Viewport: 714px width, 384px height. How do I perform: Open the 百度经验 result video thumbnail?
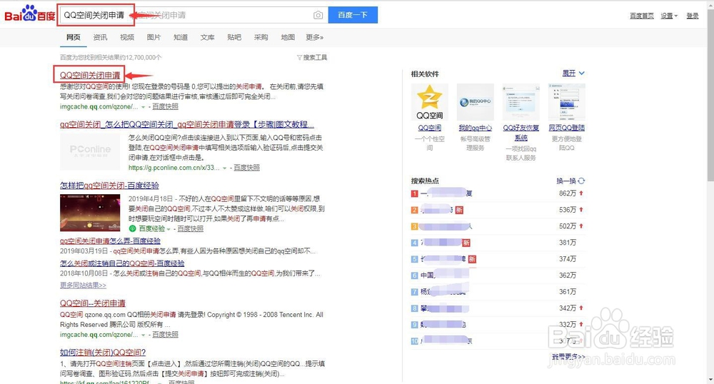[90, 213]
